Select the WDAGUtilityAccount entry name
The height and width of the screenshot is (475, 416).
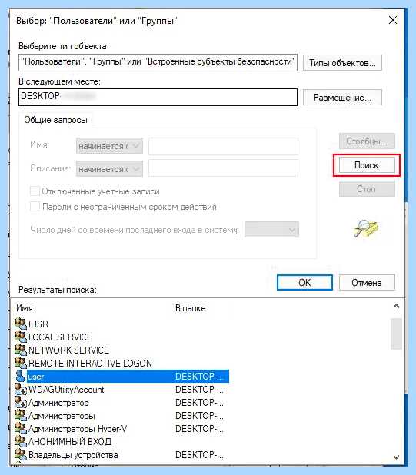pos(66,389)
